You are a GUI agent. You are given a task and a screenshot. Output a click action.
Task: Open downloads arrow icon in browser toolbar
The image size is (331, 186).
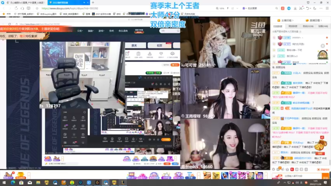[x=295, y=8]
